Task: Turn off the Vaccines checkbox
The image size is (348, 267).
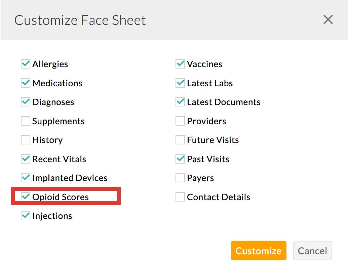Action: (x=180, y=64)
